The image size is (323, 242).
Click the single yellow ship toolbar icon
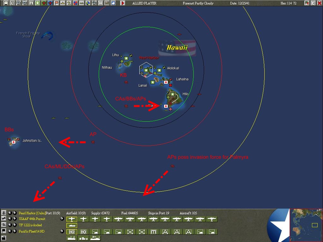click(63, 3)
